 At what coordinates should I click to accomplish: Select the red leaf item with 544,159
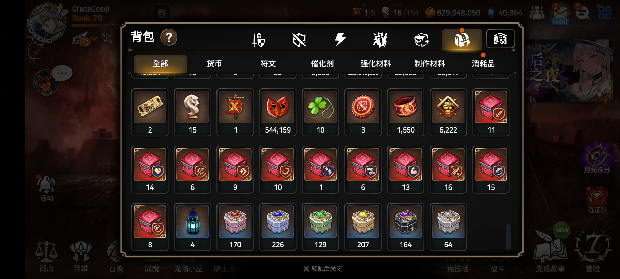(278, 112)
